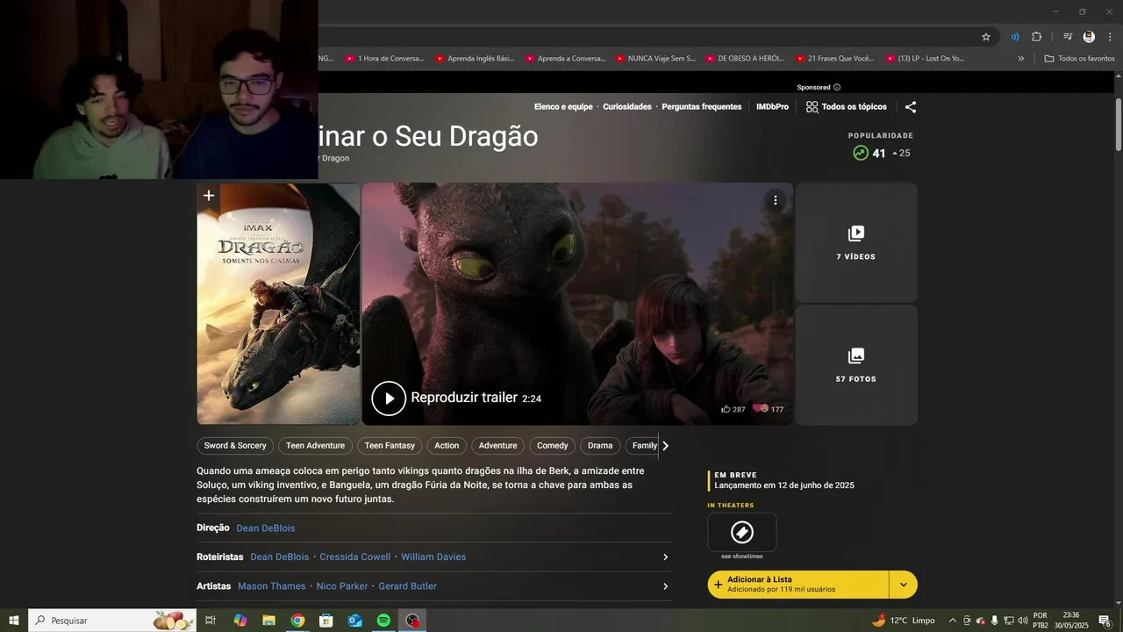The image size is (1123, 632).
Task: Open the 'Aprenda Inglês Bási...' bookmark
Action: point(475,59)
